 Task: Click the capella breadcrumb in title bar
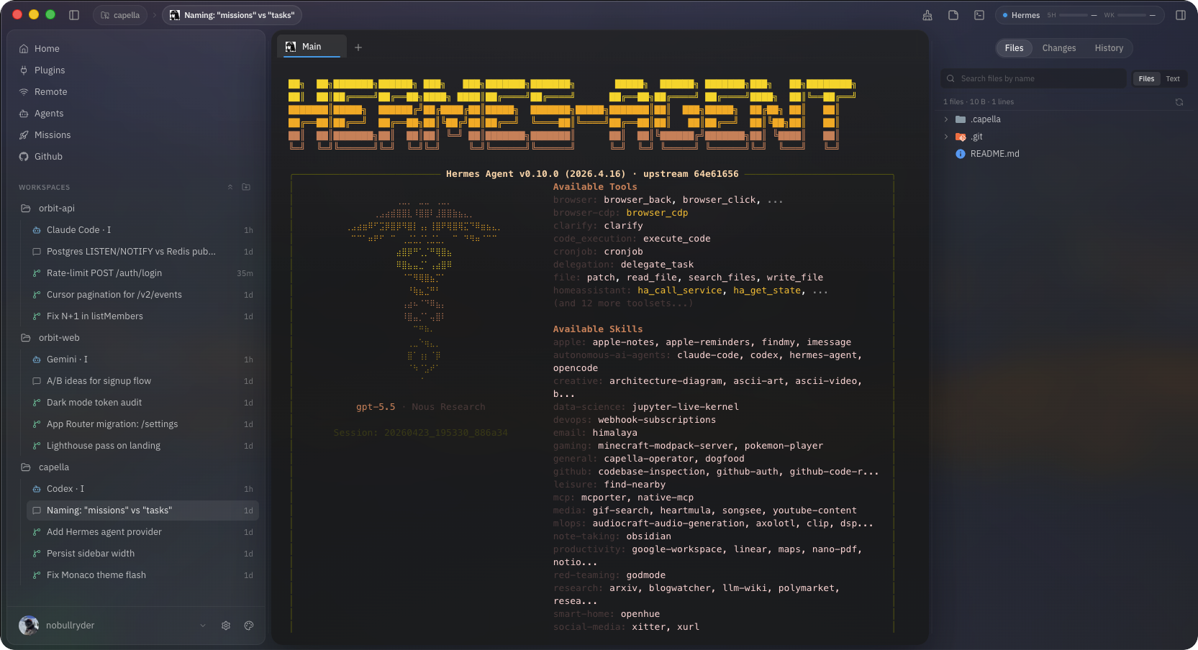click(x=120, y=15)
